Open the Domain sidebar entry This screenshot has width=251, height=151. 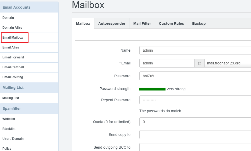29,18
